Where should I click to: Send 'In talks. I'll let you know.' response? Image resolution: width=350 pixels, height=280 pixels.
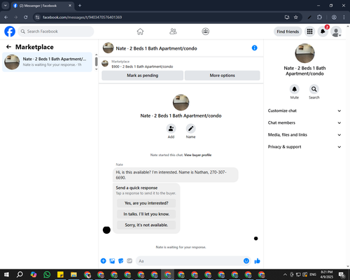pos(146,214)
